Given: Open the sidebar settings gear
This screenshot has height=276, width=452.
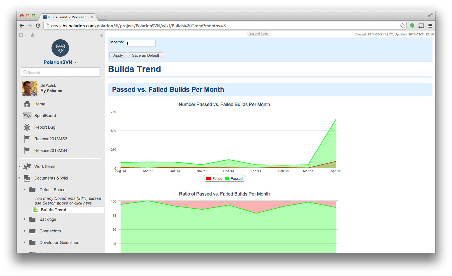Looking at the screenshot, I should pyautogui.click(x=21, y=35).
